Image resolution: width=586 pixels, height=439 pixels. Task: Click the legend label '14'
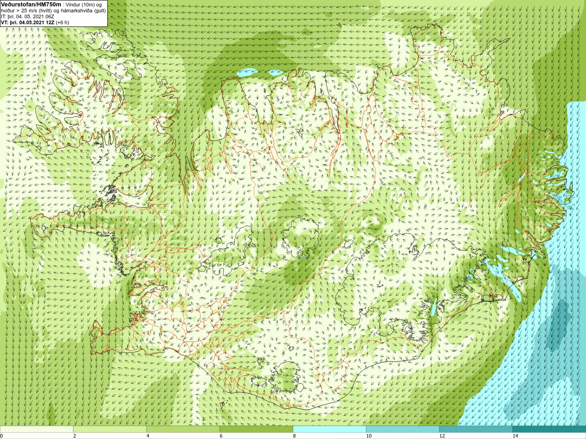click(515, 436)
